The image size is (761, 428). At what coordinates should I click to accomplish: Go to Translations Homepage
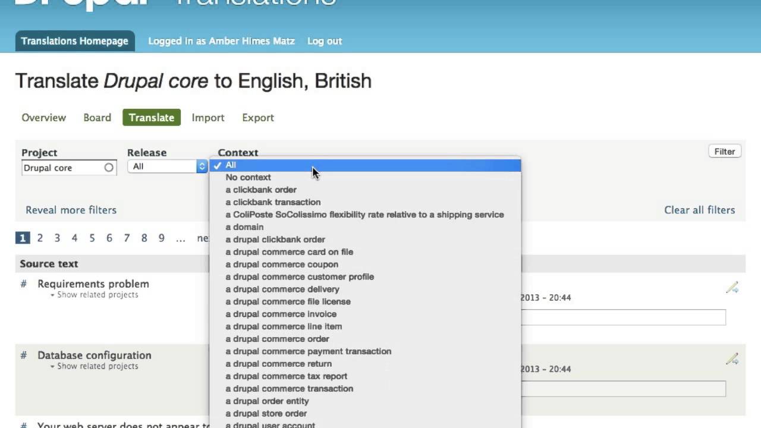click(x=75, y=41)
